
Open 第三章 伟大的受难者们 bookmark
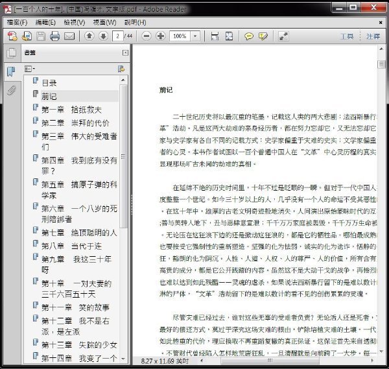pos(79,141)
